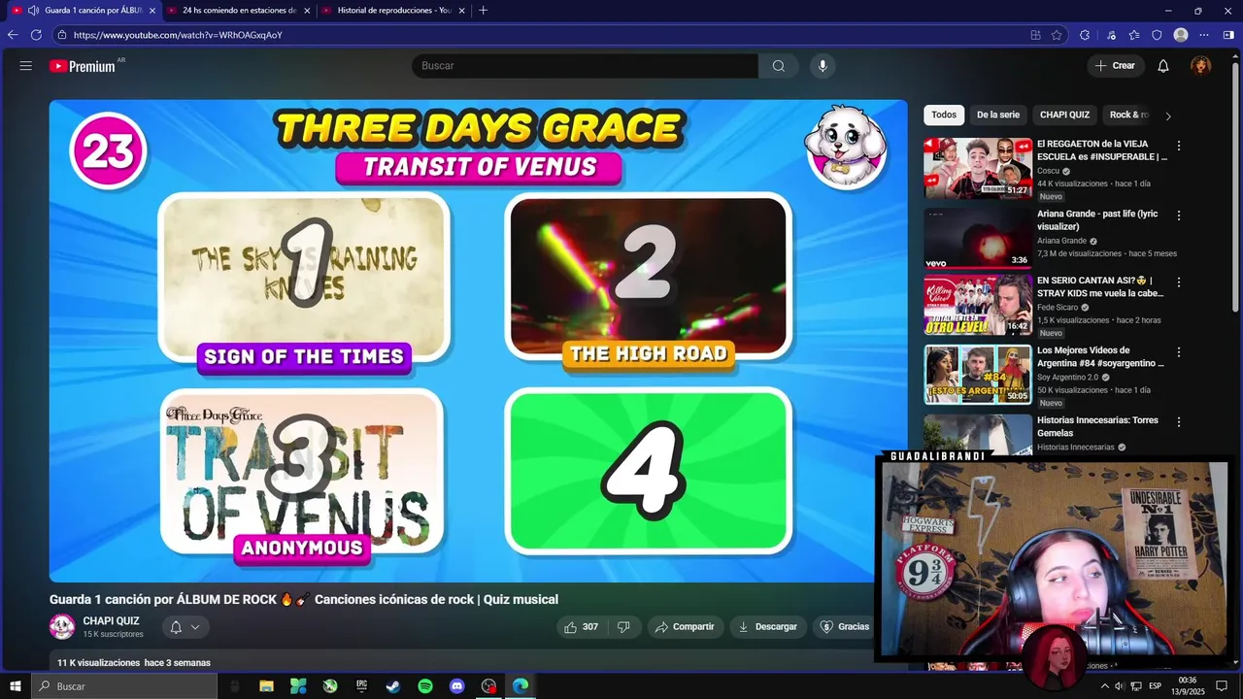
Task: Open the favorites list icon
Action: 1134,35
